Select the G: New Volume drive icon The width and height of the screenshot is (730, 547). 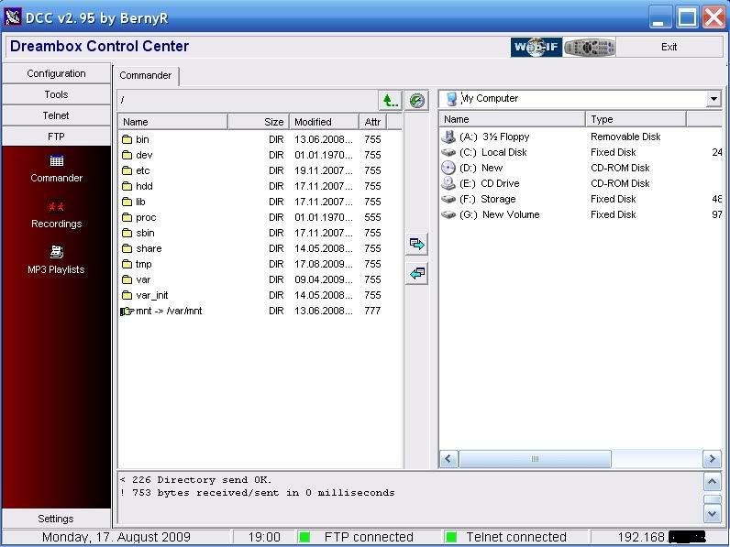[448, 215]
